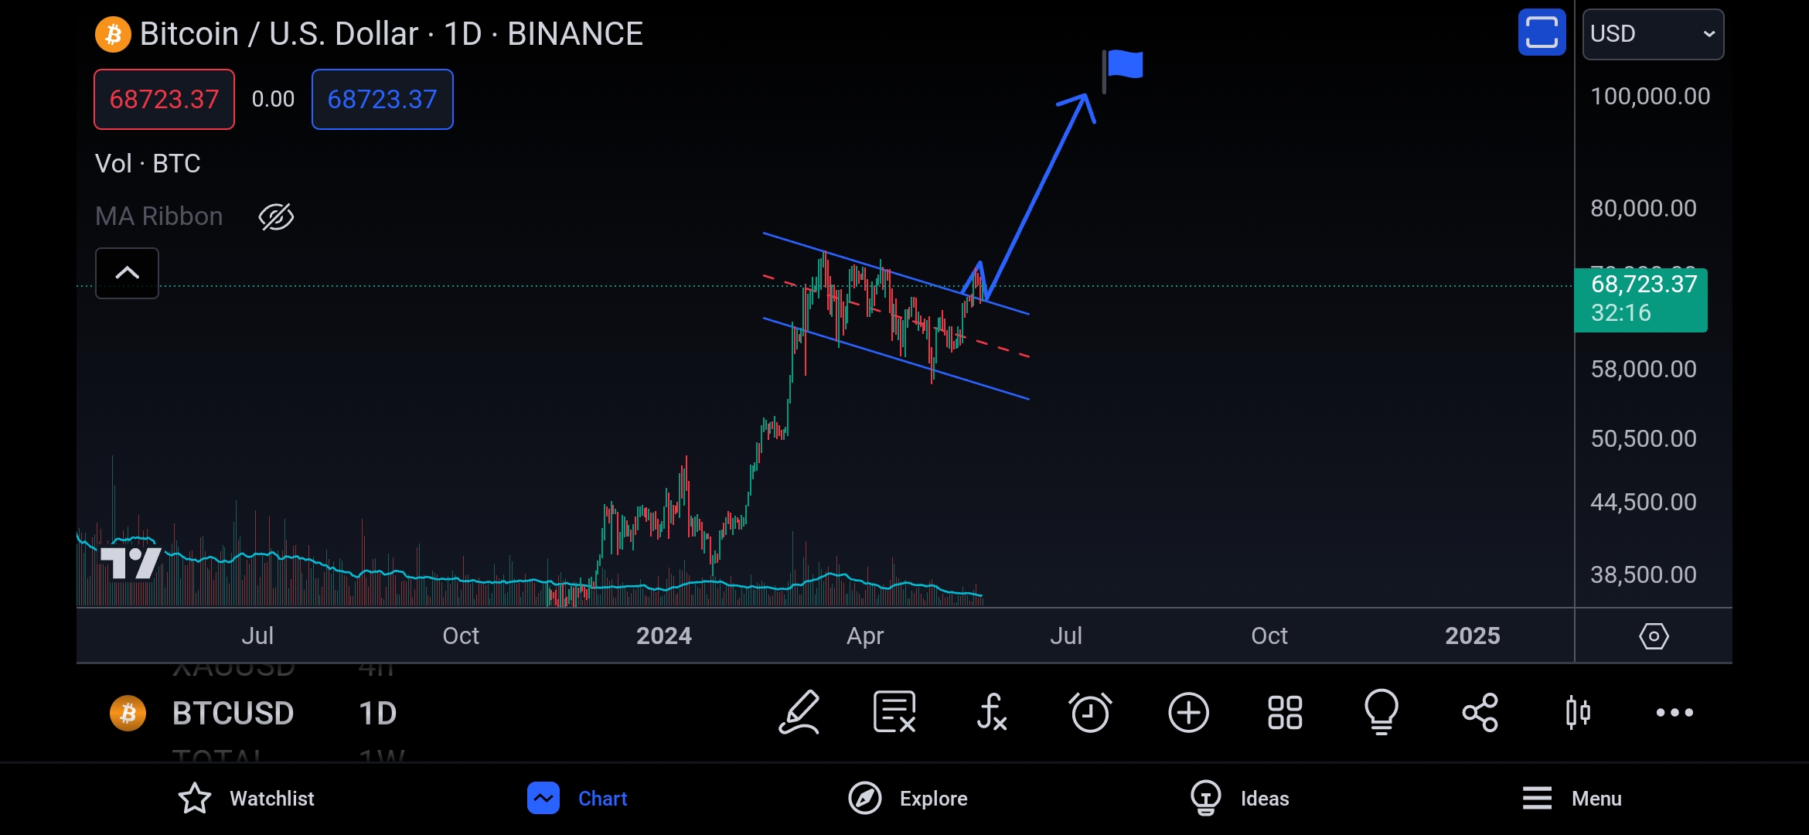The height and width of the screenshot is (835, 1809).
Task: Change the 1D interval next to BTCUSD
Action: click(377, 713)
